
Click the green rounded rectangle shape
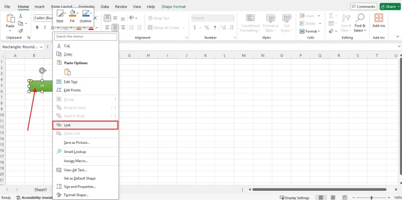click(x=41, y=86)
